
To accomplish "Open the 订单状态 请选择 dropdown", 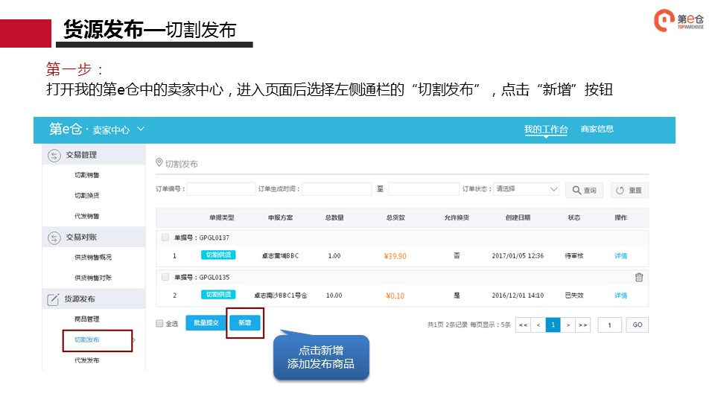I will coord(527,188).
